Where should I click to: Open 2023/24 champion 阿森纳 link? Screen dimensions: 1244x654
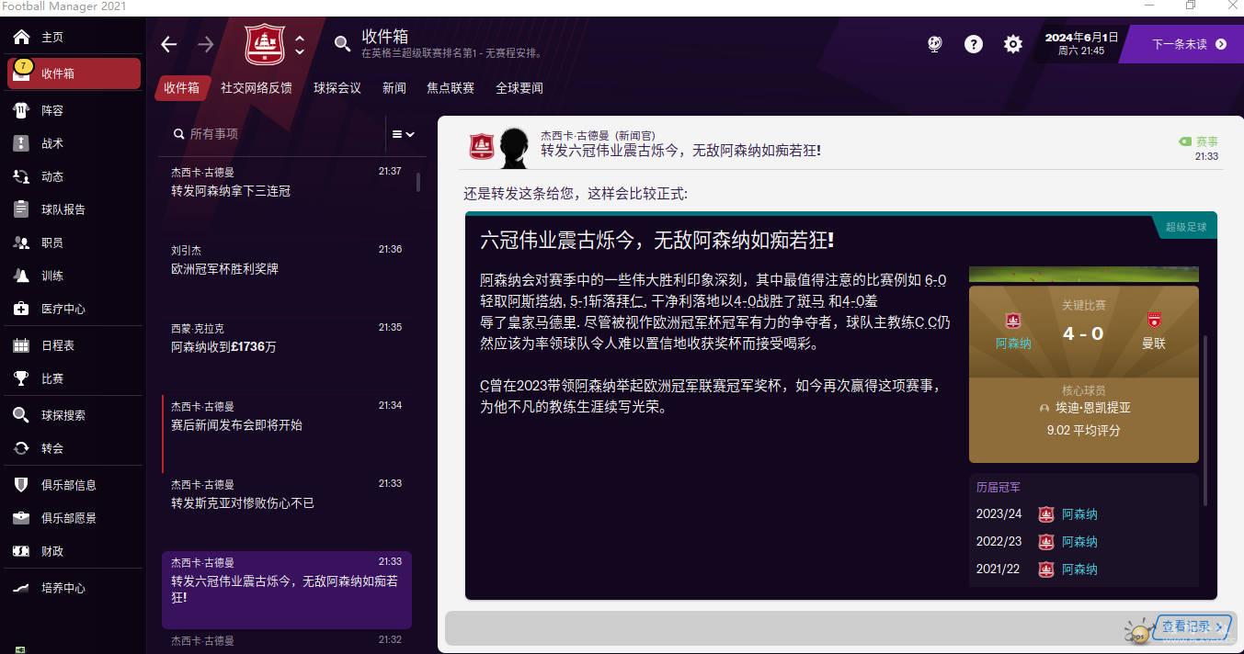(x=1079, y=514)
